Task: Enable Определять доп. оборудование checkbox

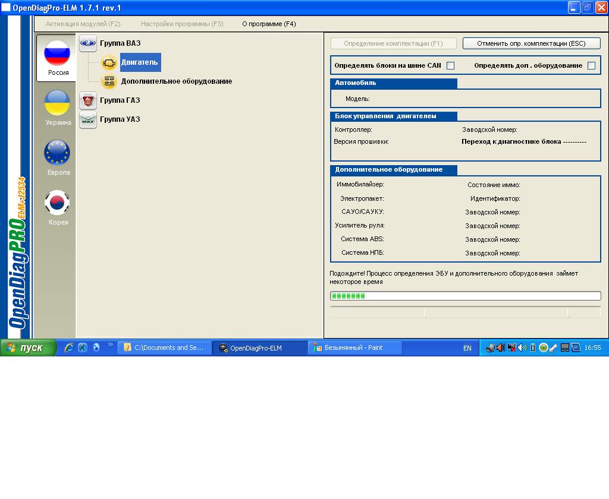Action: pyautogui.click(x=592, y=65)
